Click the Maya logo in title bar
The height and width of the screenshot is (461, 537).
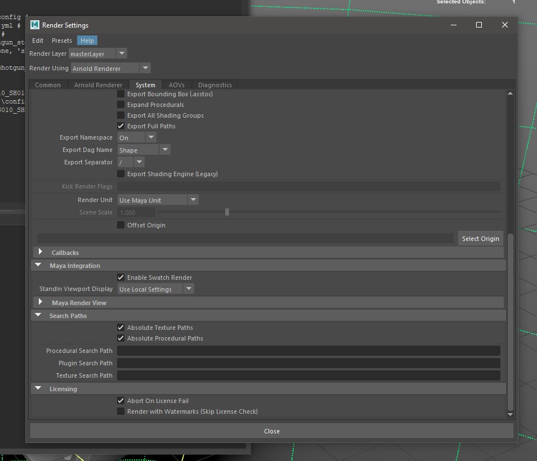(34, 25)
